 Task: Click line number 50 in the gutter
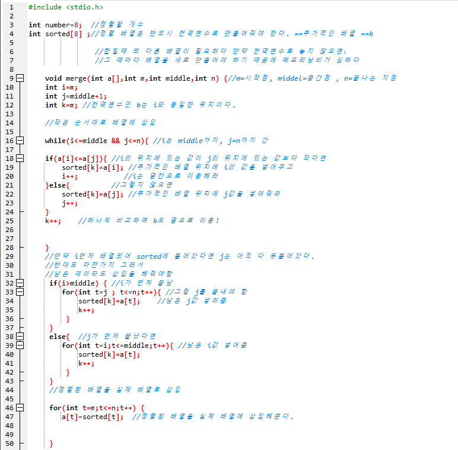point(9,443)
